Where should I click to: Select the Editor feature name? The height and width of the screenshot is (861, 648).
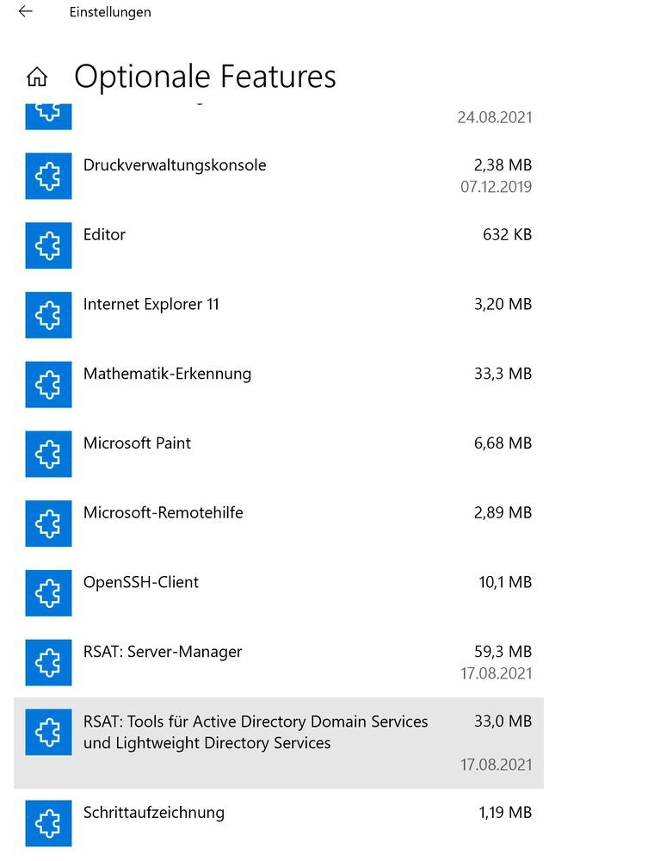coord(104,234)
